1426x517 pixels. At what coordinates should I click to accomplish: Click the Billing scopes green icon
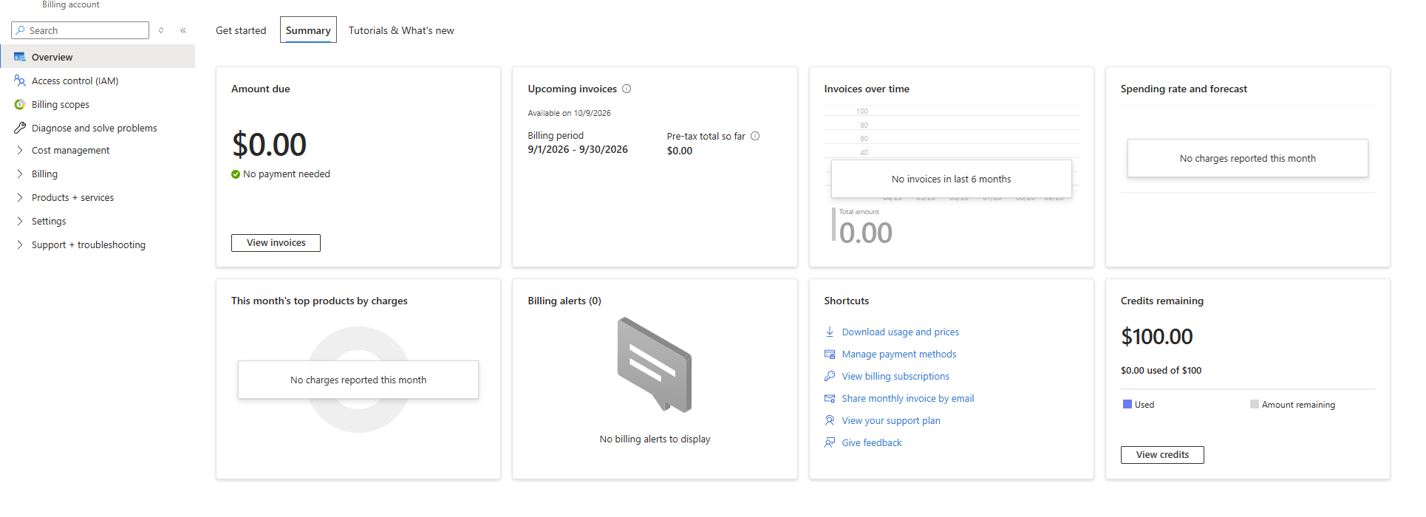[20, 104]
